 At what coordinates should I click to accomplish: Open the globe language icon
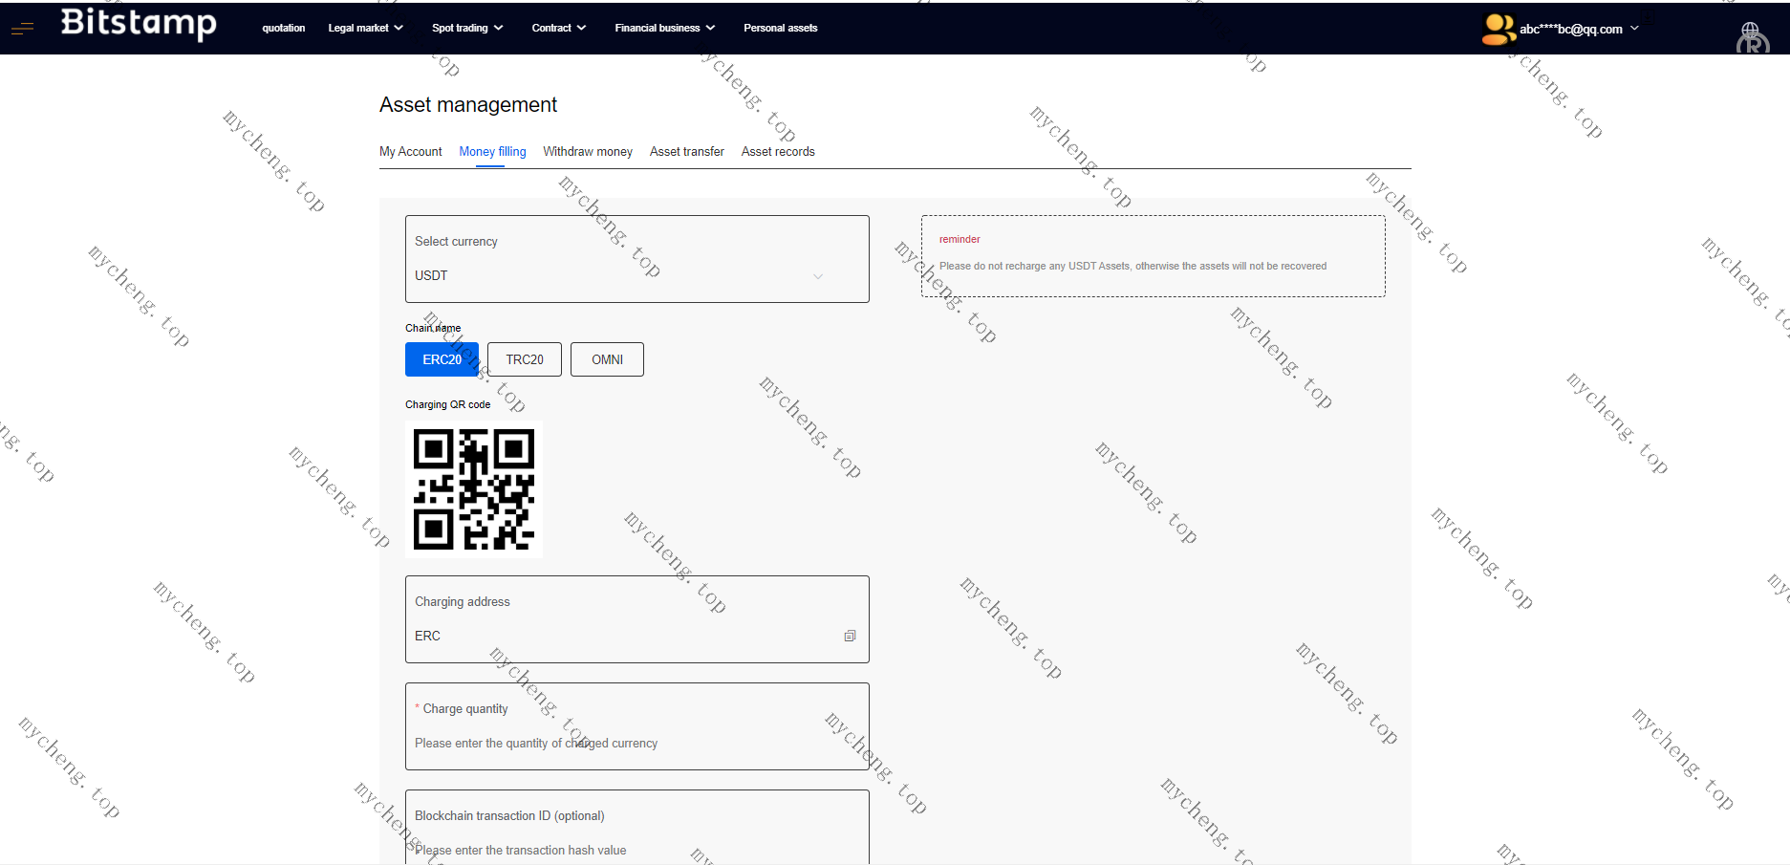point(1752,36)
